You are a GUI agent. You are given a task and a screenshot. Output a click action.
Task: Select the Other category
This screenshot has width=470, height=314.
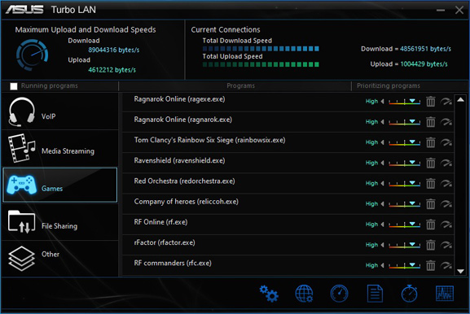pos(60,259)
